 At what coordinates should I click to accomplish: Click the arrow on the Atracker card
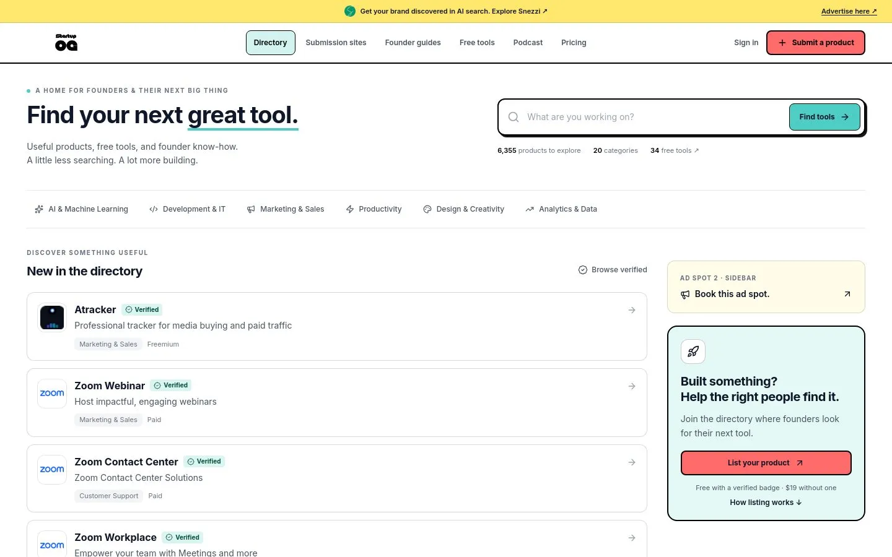click(x=632, y=310)
